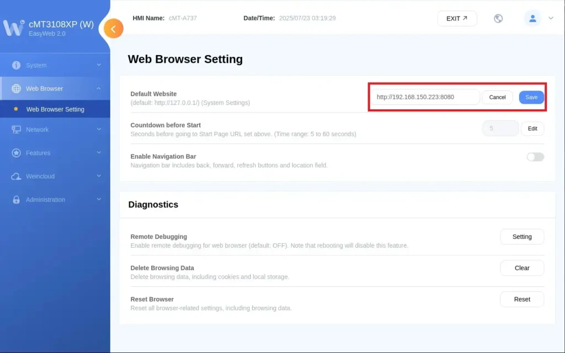Expand the Weincloud menu chevron
565x353 pixels.
(99, 176)
